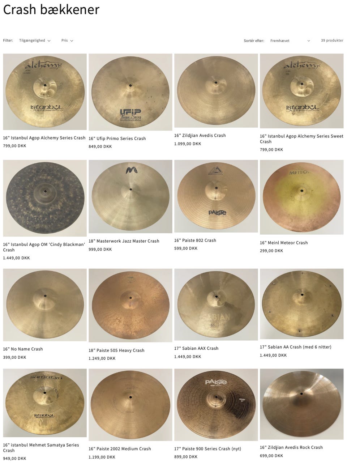Open the Tilgængelighed filter dropdown

(x=35, y=41)
